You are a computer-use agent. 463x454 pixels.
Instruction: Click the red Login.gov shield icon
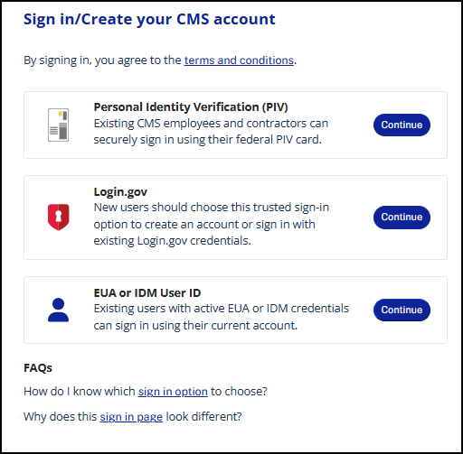[x=59, y=217]
